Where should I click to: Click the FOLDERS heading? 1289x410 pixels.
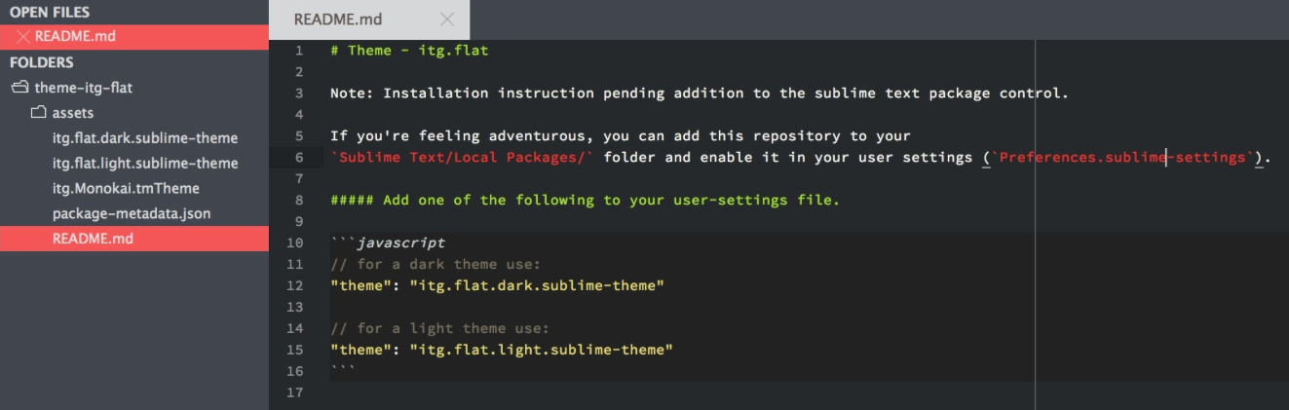(x=42, y=62)
